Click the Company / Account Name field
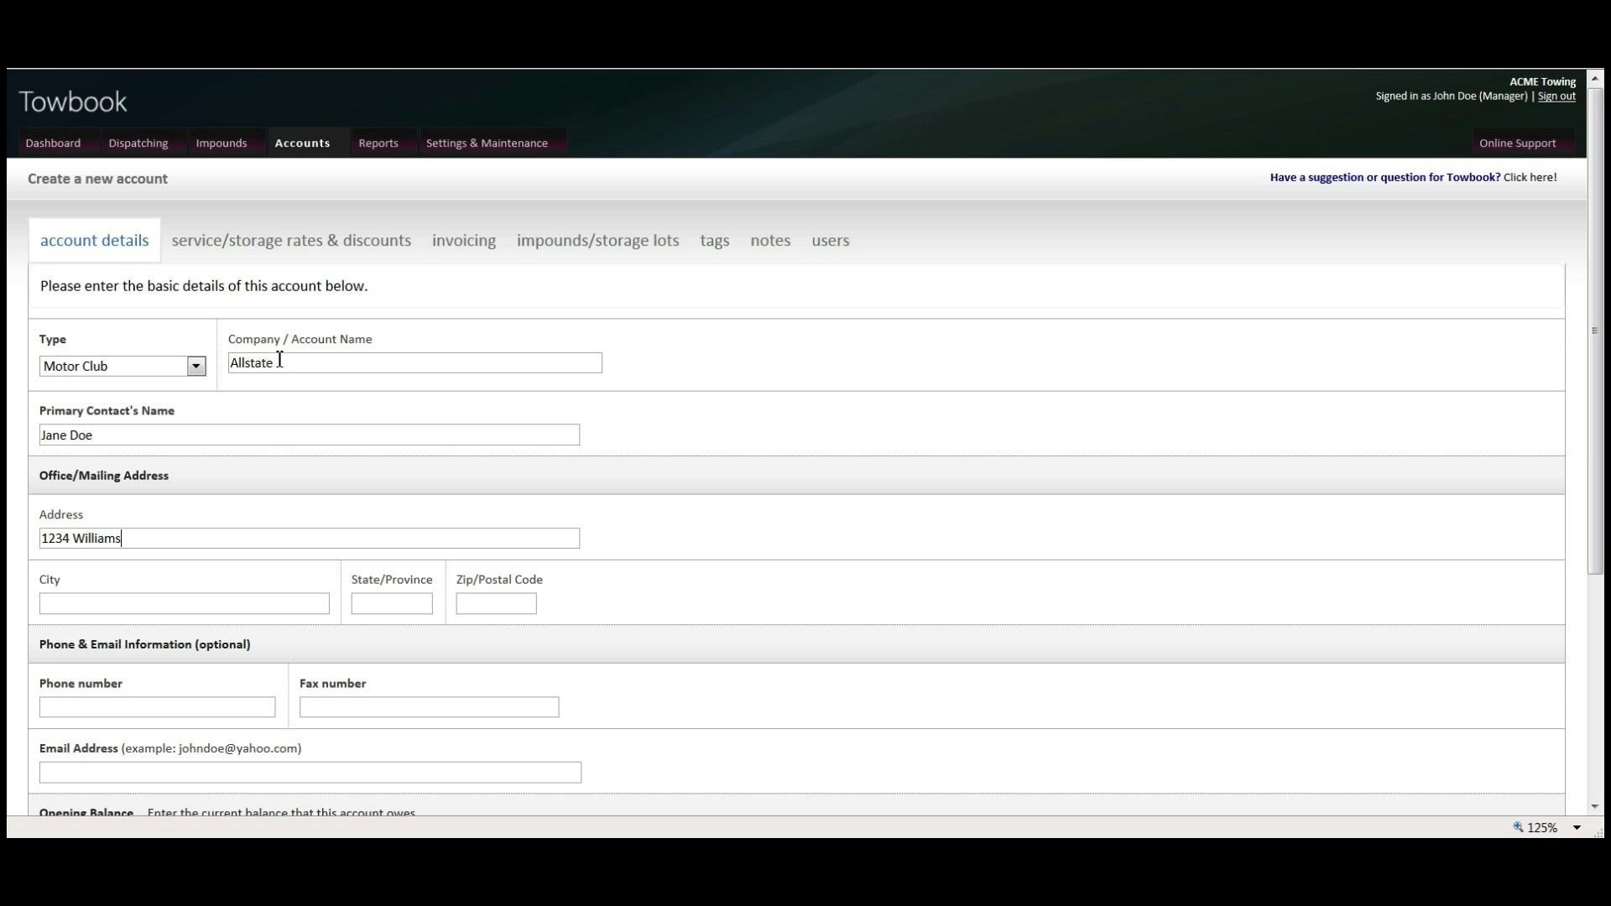The height and width of the screenshot is (906, 1611). pos(414,363)
